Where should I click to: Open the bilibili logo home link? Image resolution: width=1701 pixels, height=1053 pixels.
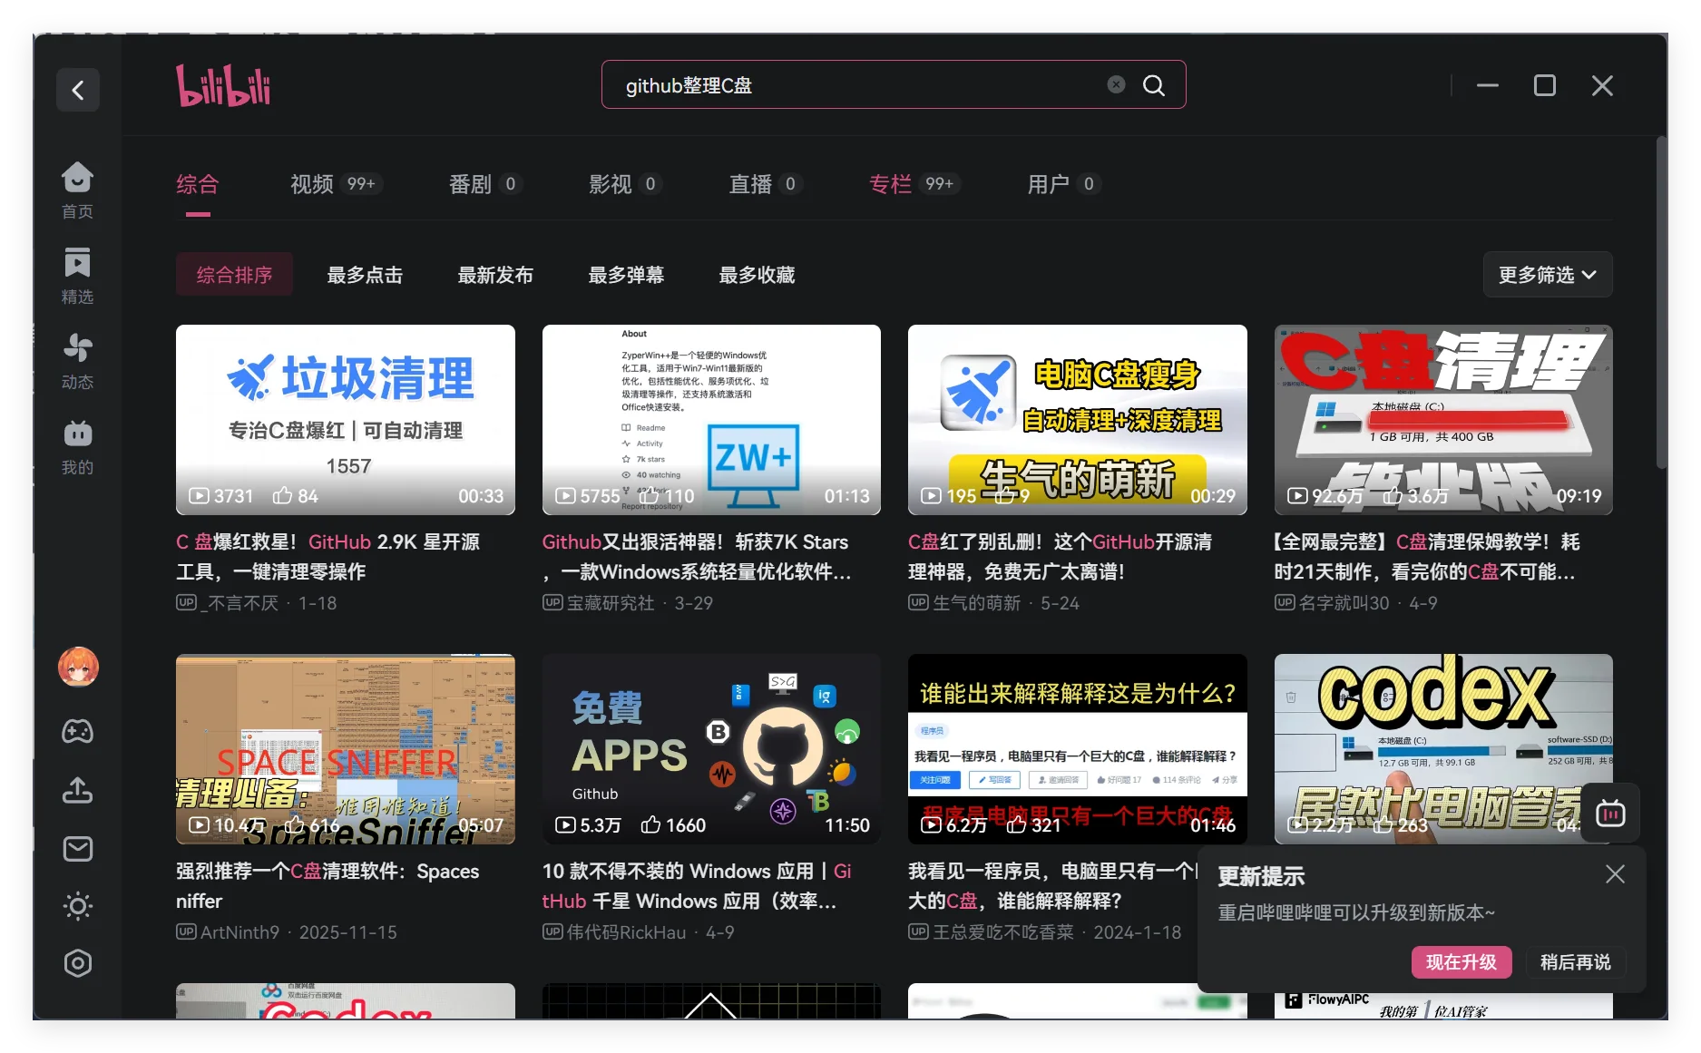tap(223, 85)
